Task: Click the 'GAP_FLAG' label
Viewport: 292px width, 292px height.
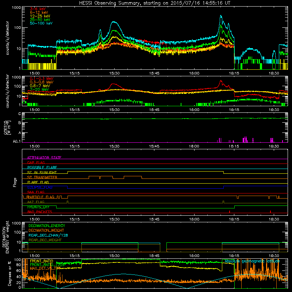Action: click(x=36, y=162)
